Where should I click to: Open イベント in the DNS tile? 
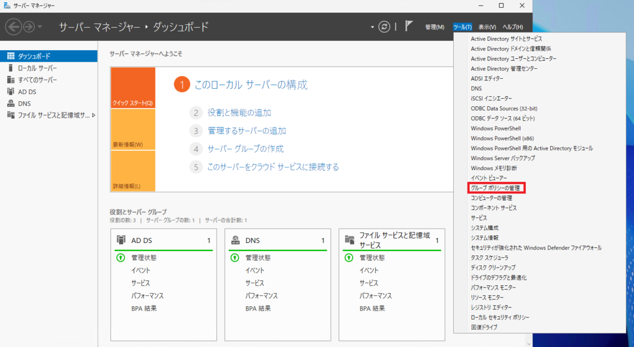pyautogui.click(x=254, y=270)
